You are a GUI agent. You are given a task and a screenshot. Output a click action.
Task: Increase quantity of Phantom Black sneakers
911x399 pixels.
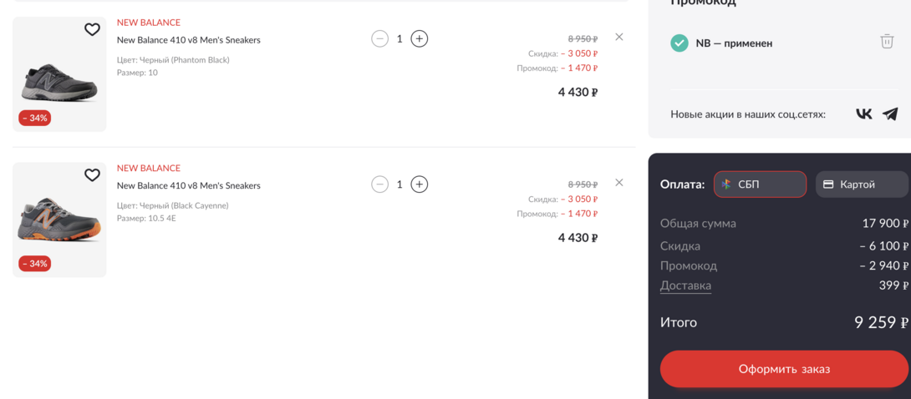point(420,38)
